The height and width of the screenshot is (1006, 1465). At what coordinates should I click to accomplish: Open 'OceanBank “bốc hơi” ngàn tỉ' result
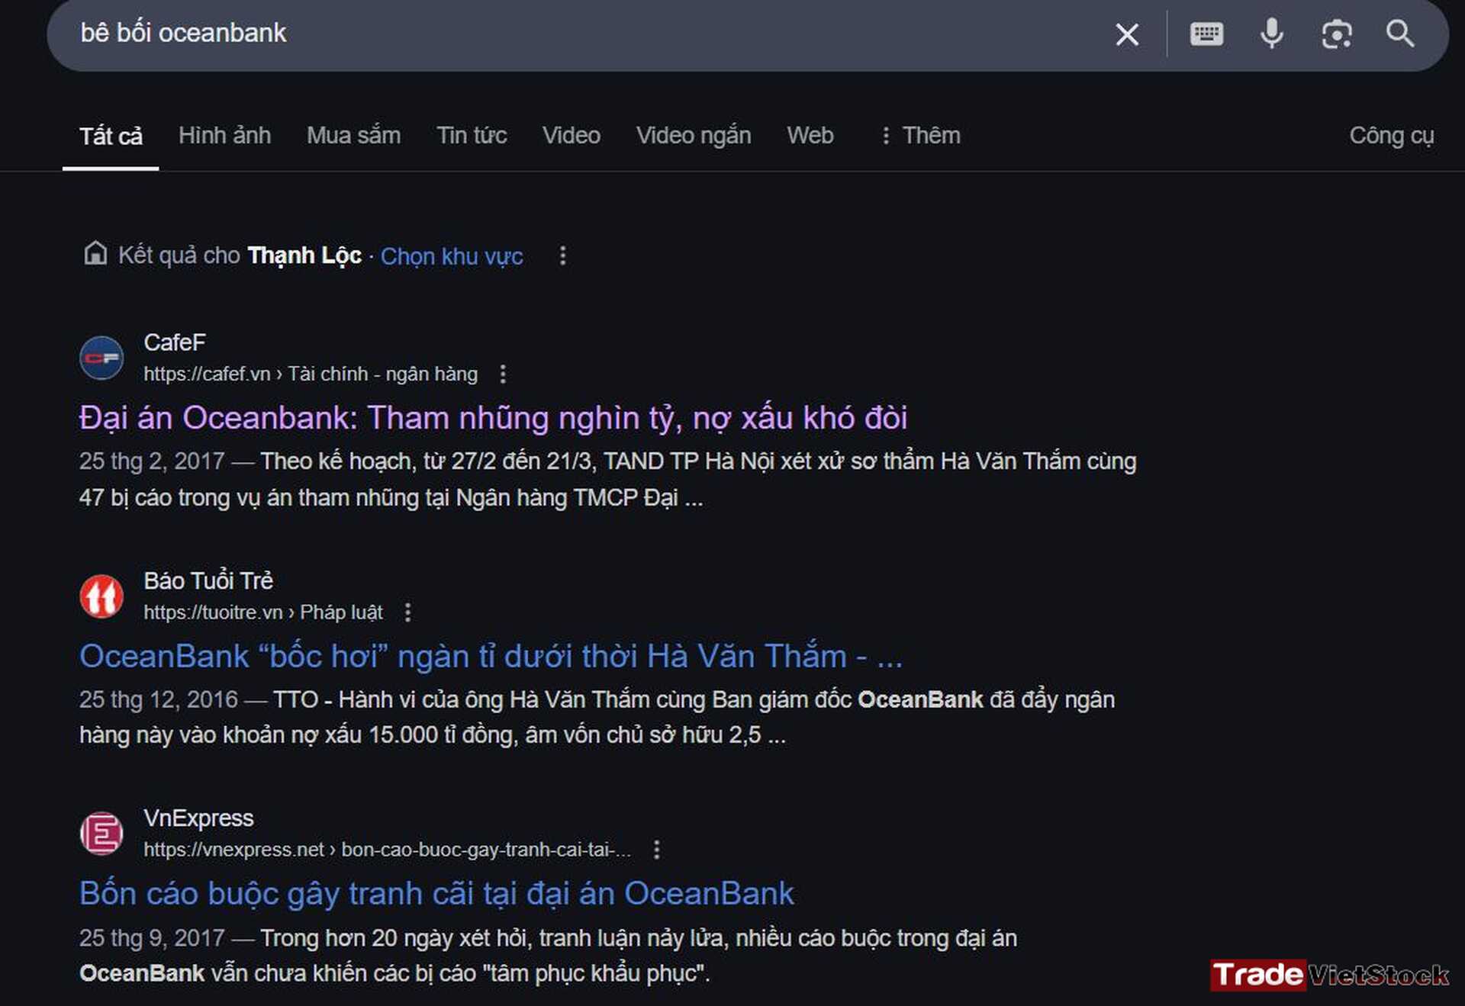pos(491,656)
